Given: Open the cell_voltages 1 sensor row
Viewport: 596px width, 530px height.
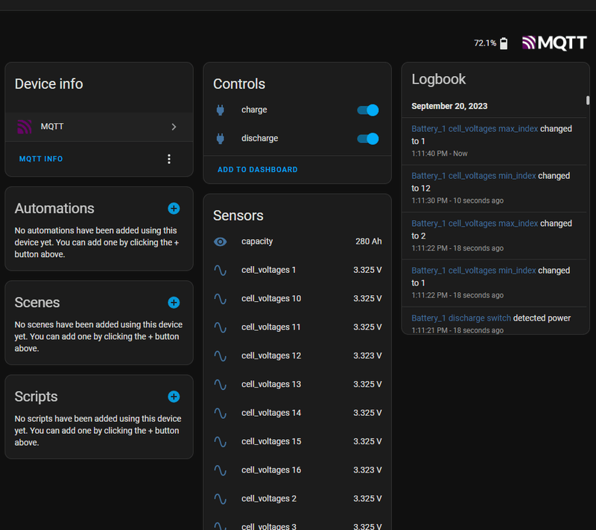Looking at the screenshot, I should 297,270.
